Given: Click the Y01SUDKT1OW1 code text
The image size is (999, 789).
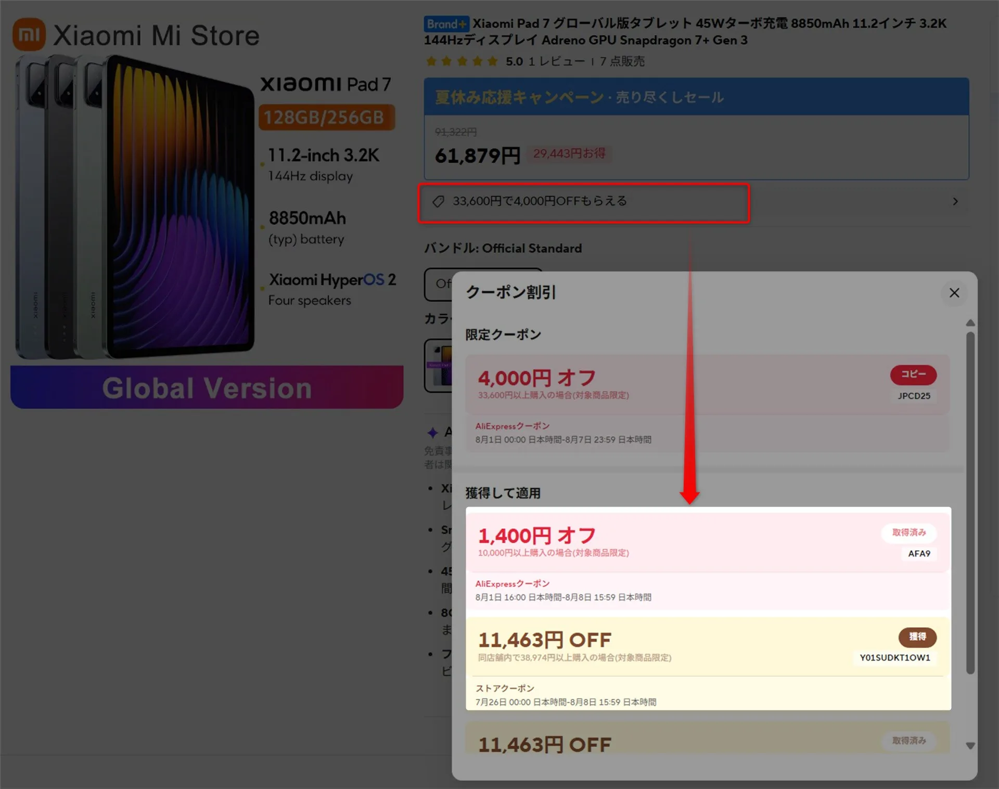Looking at the screenshot, I should point(894,657).
